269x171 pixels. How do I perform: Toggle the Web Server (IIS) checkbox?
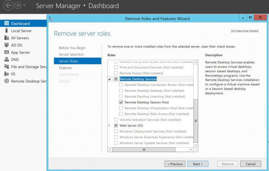tap(116, 126)
